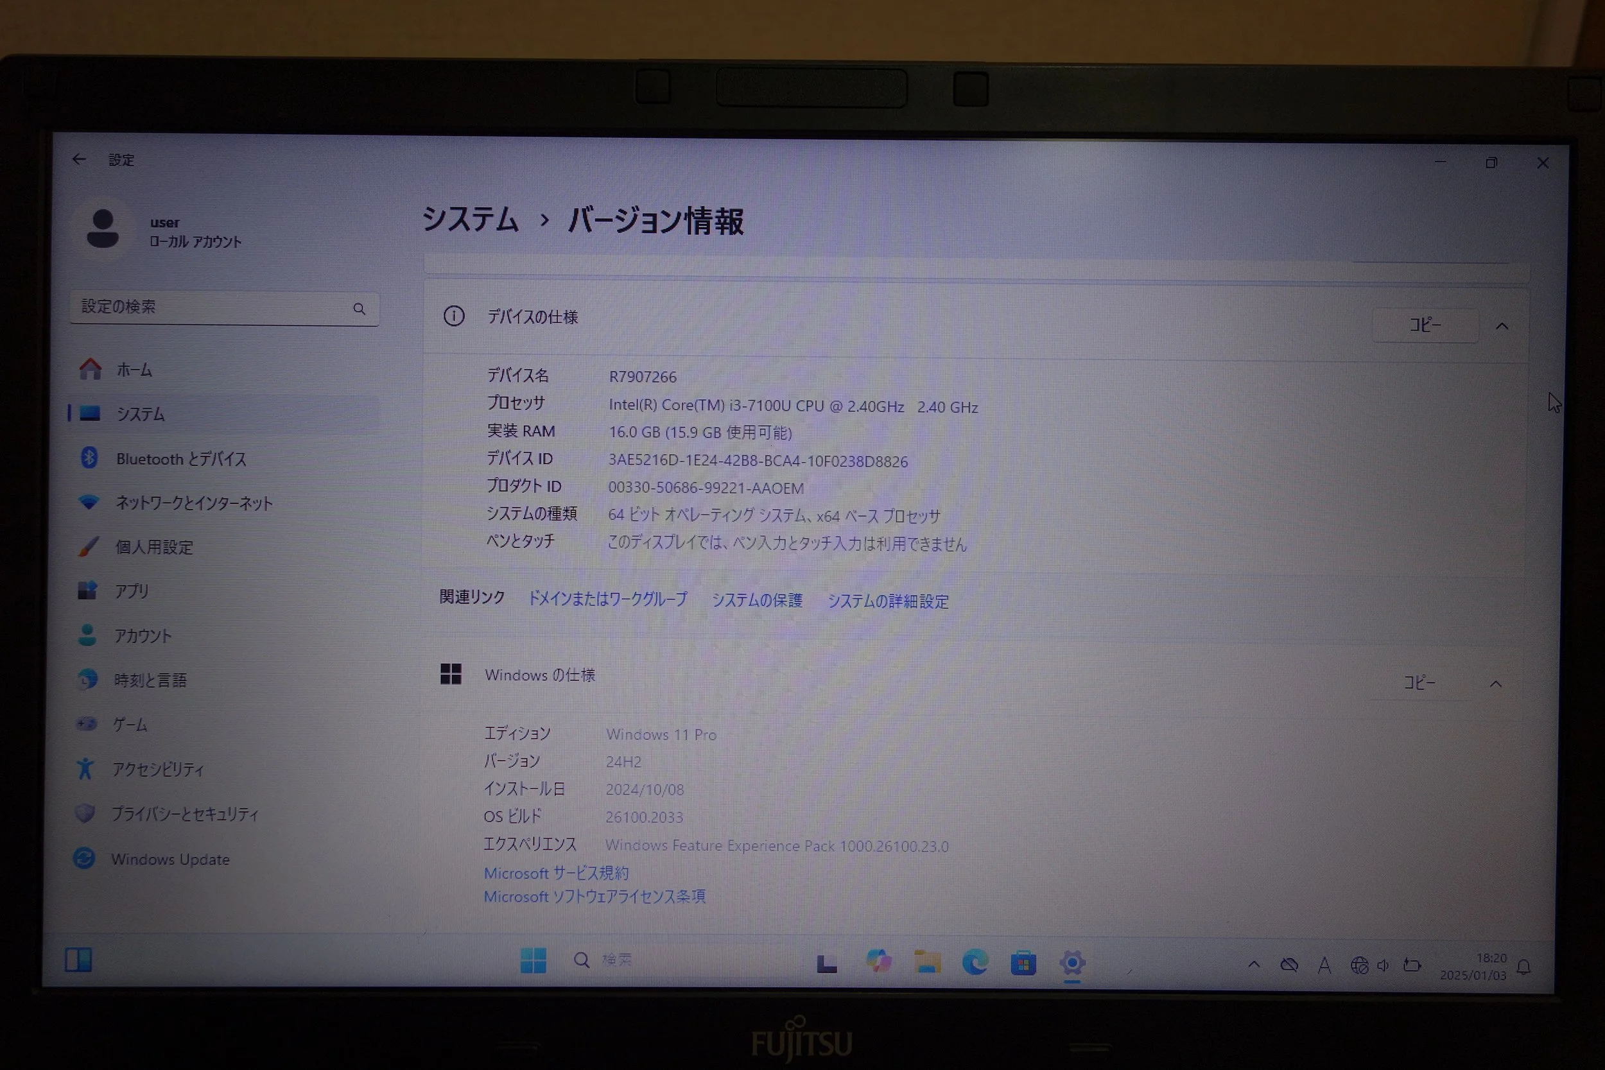Open Bluetooth とデバイス settings
This screenshot has height=1070, width=1605.
[x=181, y=458]
